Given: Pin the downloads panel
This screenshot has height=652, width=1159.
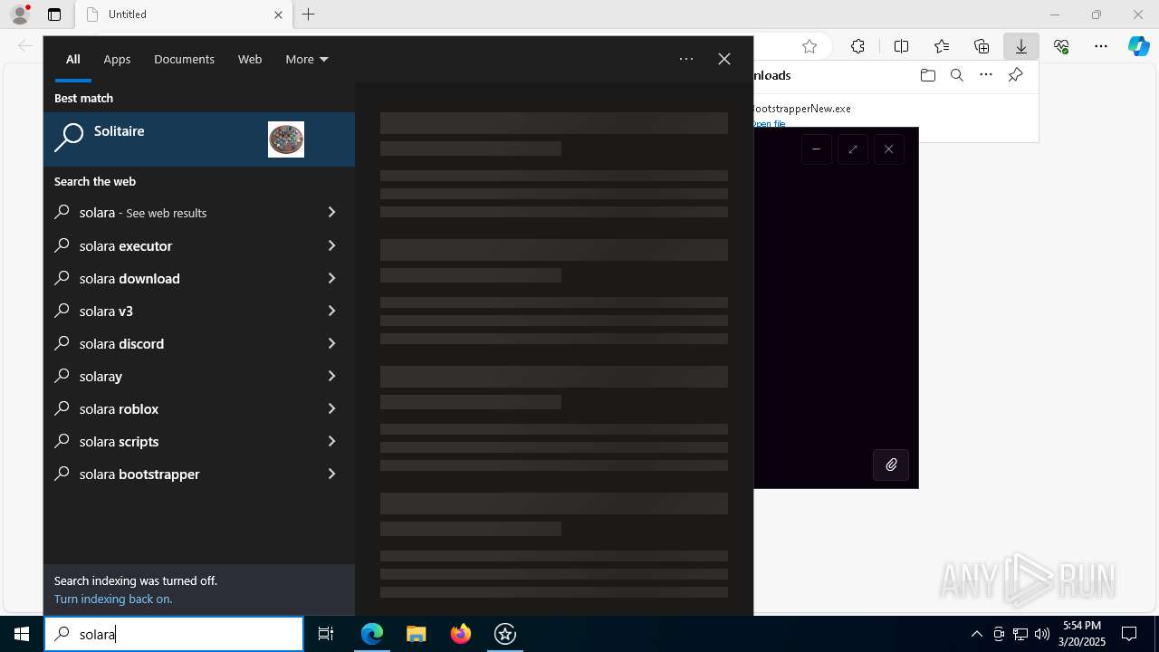Looking at the screenshot, I should pyautogui.click(x=1015, y=75).
